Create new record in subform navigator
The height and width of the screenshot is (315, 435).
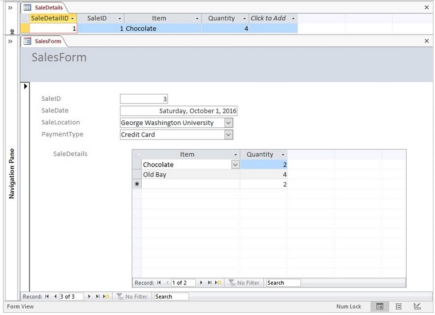click(x=218, y=283)
